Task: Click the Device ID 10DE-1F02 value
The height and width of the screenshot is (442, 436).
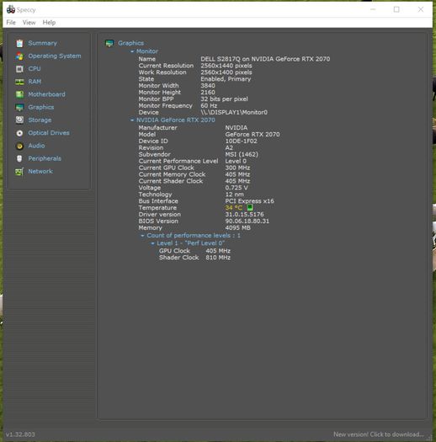Action: coord(242,141)
